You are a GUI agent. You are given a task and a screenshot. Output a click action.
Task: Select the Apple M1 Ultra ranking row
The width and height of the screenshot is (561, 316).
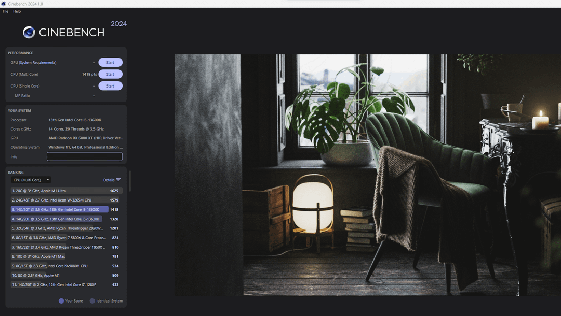pyautogui.click(x=66, y=191)
